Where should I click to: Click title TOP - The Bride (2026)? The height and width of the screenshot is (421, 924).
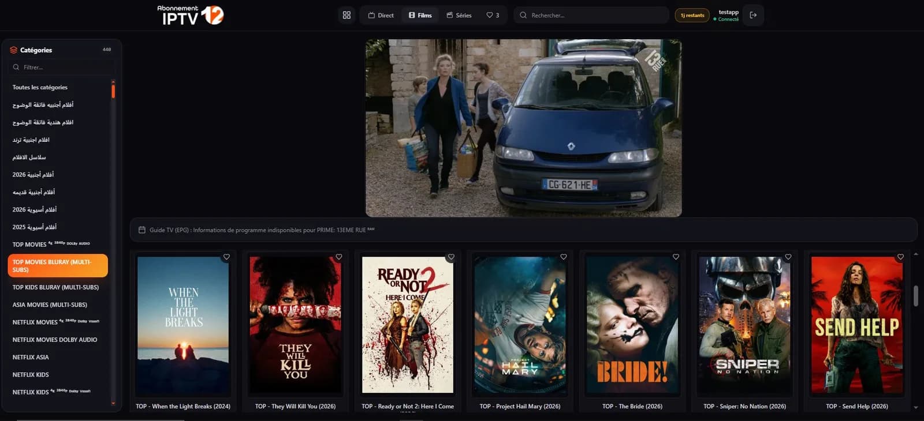click(x=632, y=406)
